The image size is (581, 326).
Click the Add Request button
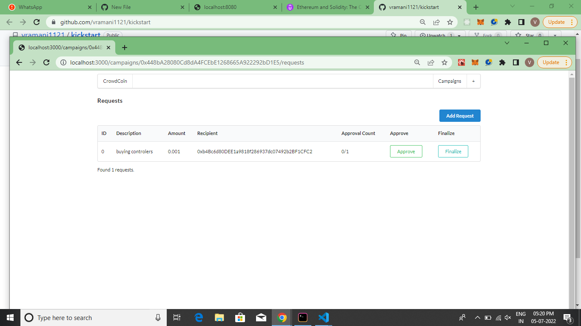tap(459, 115)
